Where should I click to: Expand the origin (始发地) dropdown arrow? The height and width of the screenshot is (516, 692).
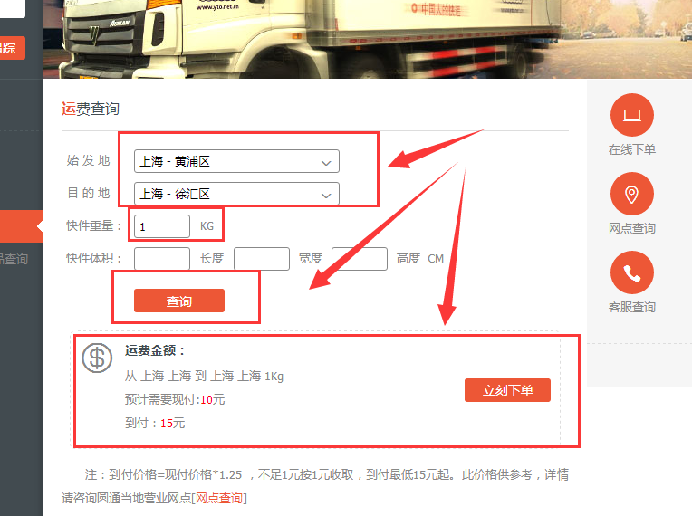click(x=326, y=163)
